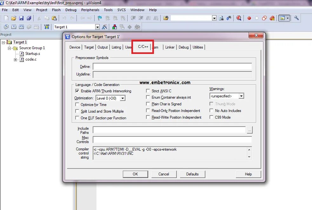312x210 pixels.
Task: Click the Defaults button
Action: coord(192,174)
